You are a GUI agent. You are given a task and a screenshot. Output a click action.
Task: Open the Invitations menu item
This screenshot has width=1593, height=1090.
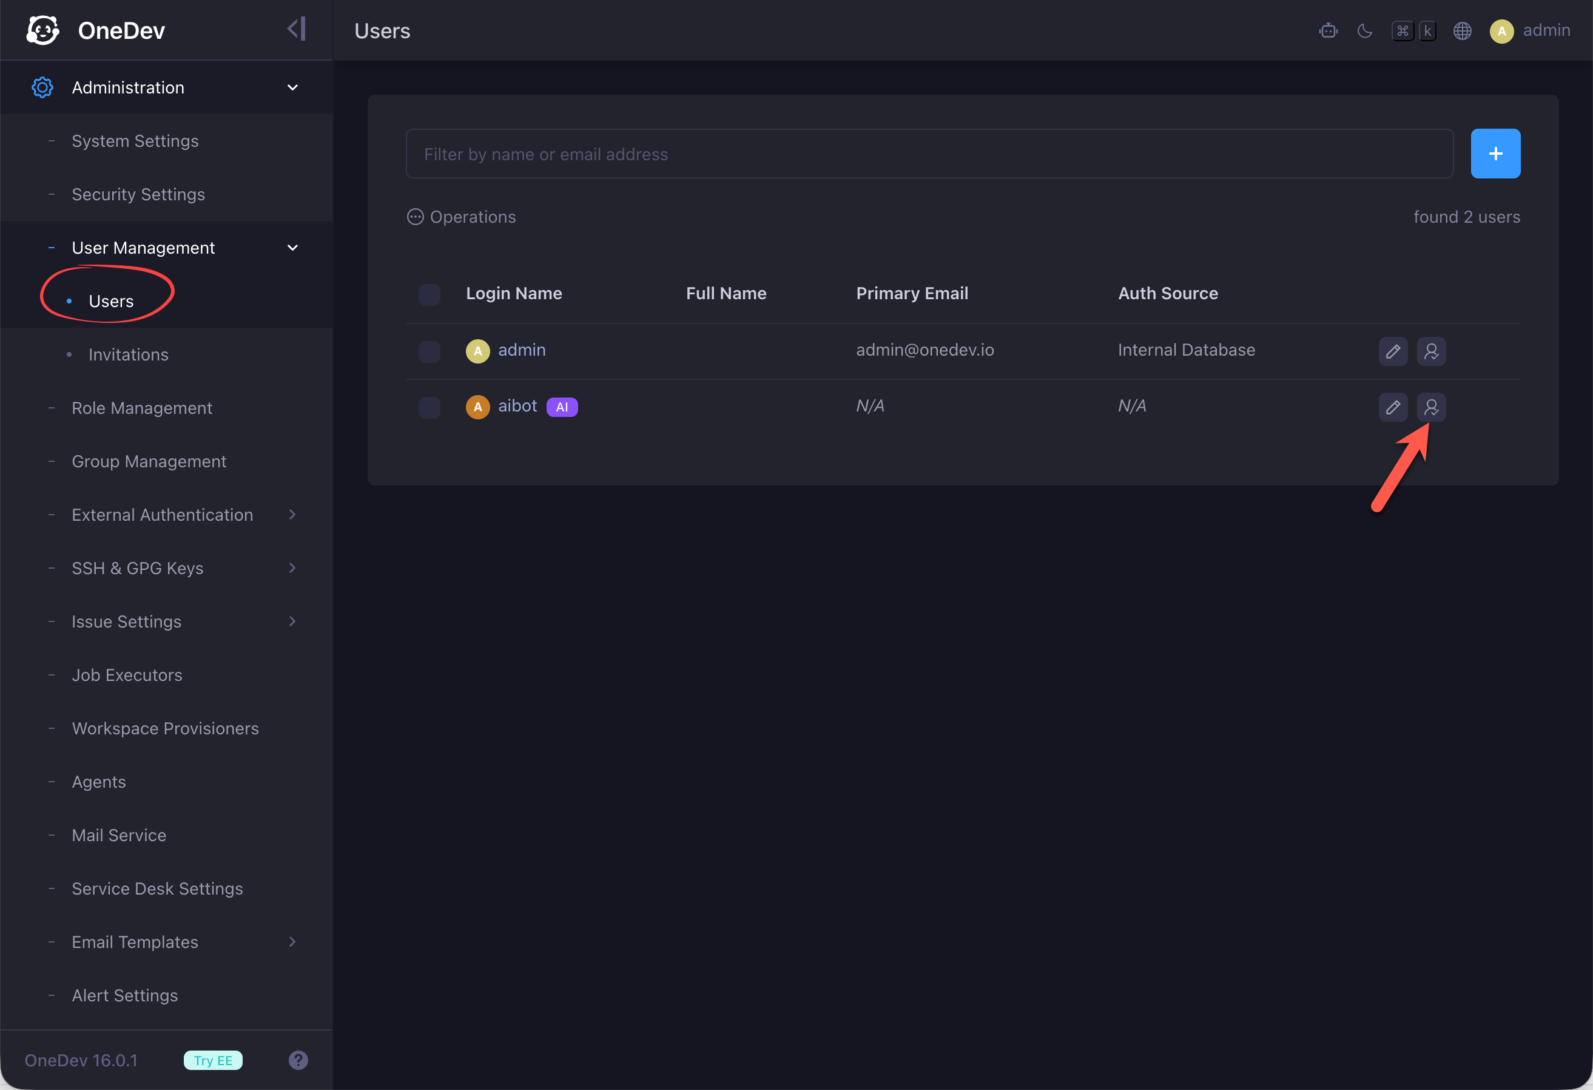coord(128,354)
